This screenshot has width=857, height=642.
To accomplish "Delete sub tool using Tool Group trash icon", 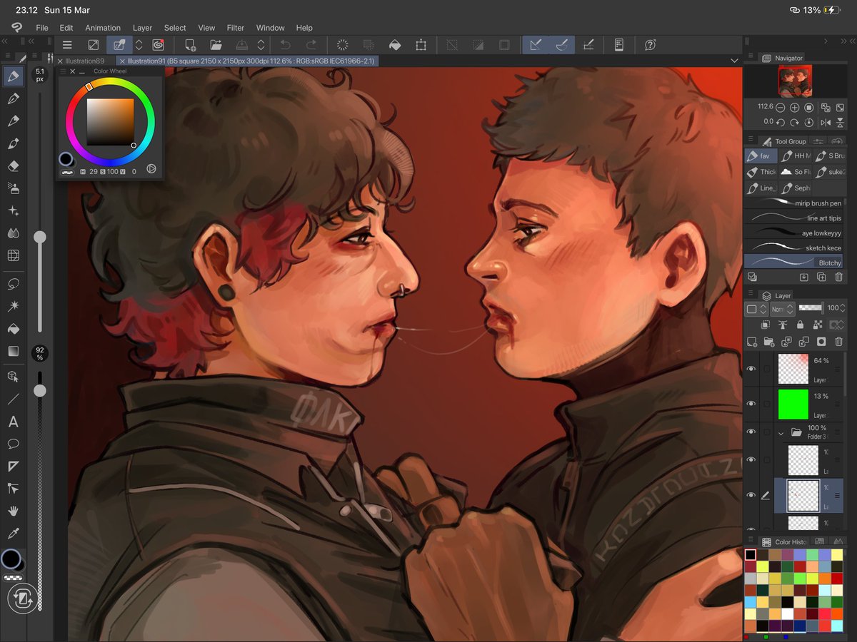I will pos(838,277).
